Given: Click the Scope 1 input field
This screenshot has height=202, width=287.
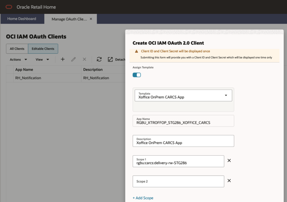Looking at the screenshot, I should 178,161.
